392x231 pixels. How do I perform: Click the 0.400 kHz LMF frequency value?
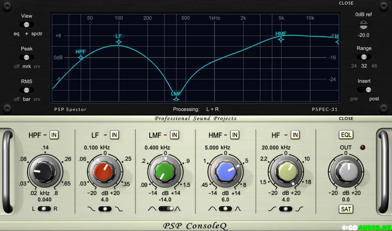[157, 148]
